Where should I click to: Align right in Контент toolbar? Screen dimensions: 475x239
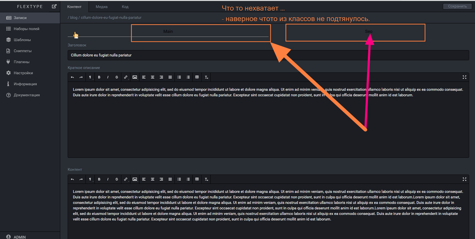tap(161, 179)
